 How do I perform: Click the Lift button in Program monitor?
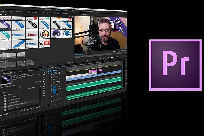pyautogui.click(x=112, y=57)
